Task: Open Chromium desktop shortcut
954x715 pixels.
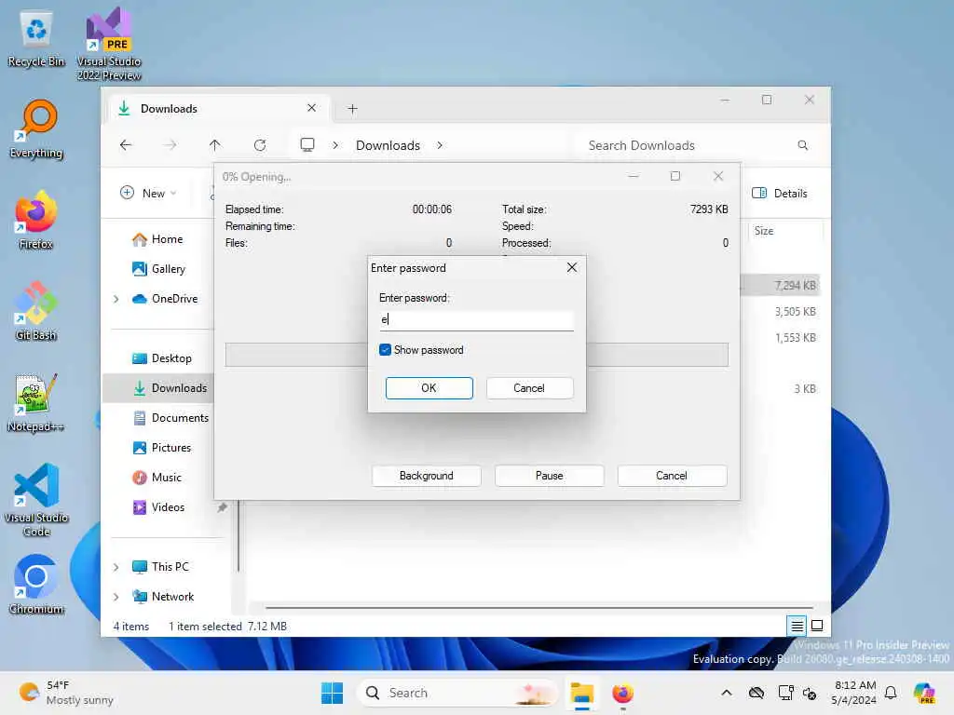Action: (x=36, y=584)
